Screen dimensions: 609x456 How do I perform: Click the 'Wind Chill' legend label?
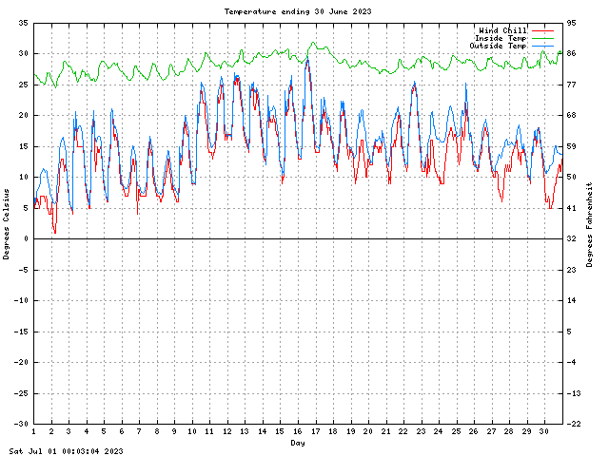pyautogui.click(x=502, y=30)
